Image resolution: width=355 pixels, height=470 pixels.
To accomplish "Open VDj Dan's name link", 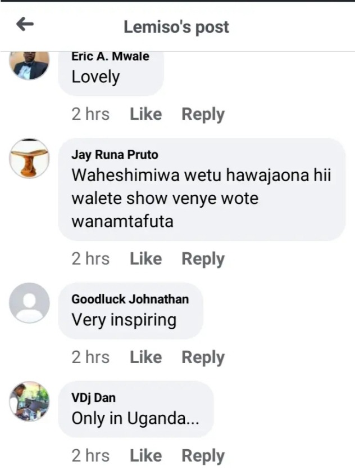I will click(x=93, y=398).
